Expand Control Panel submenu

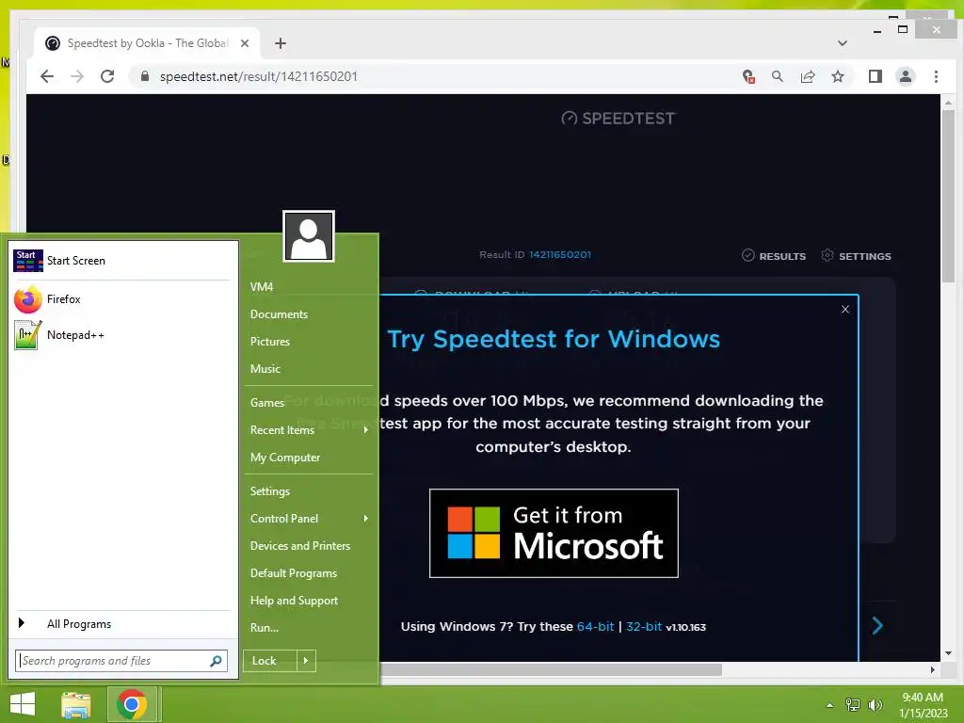309,519
